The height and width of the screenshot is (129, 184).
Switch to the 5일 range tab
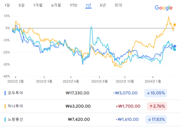(22, 5)
